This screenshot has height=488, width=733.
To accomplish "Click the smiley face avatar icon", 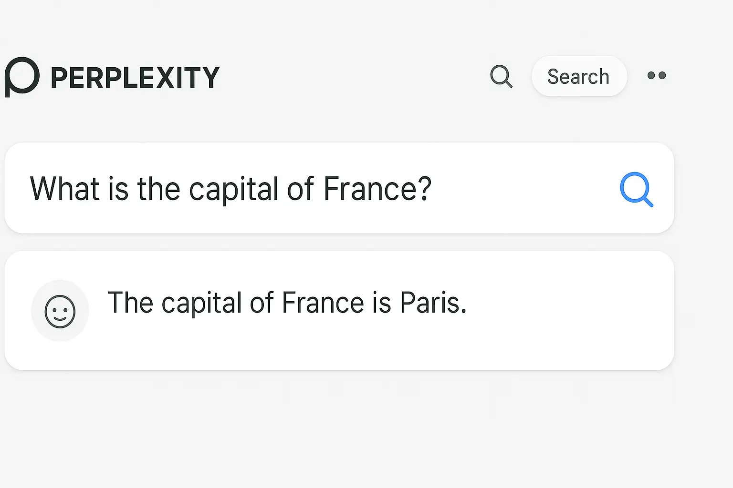I will point(60,311).
